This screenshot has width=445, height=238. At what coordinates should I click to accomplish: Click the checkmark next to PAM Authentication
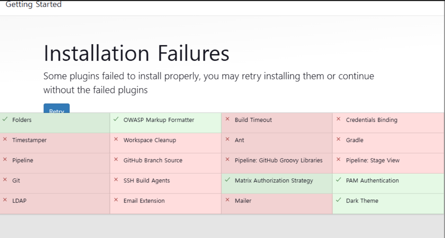click(338, 180)
